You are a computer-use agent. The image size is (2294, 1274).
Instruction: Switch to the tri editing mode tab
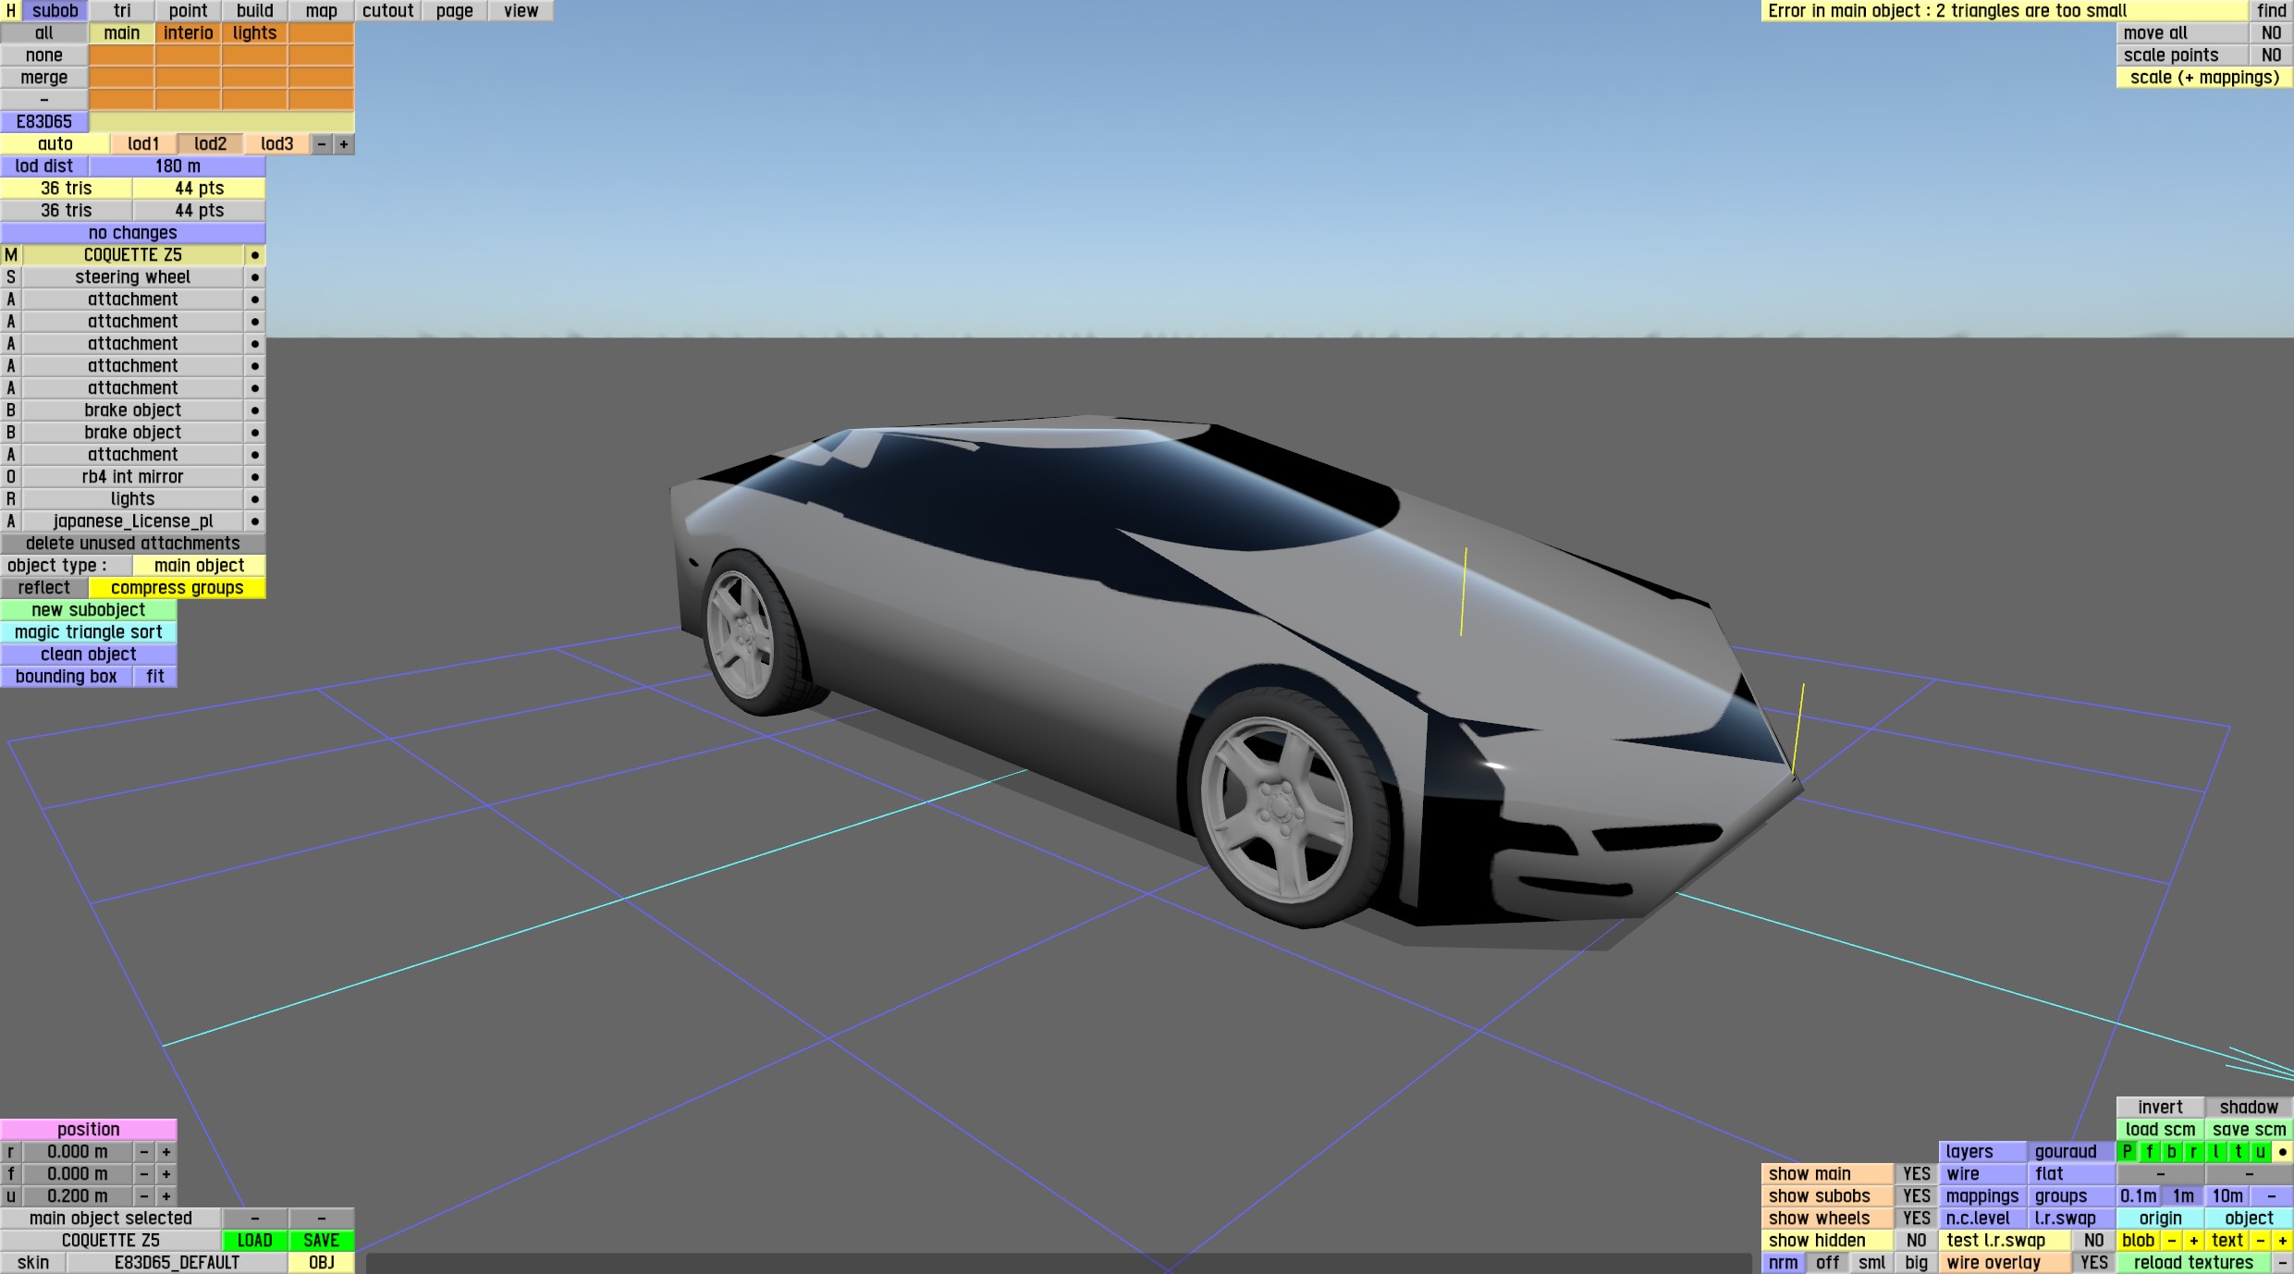click(122, 11)
